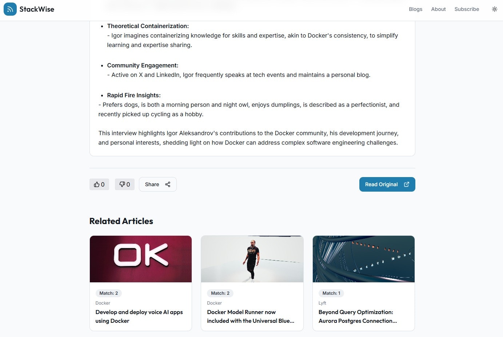Click the OK thumbnail image
The image size is (503, 337).
(140, 259)
